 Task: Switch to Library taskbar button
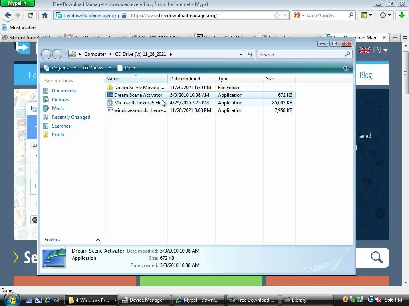pyautogui.click(x=306, y=300)
